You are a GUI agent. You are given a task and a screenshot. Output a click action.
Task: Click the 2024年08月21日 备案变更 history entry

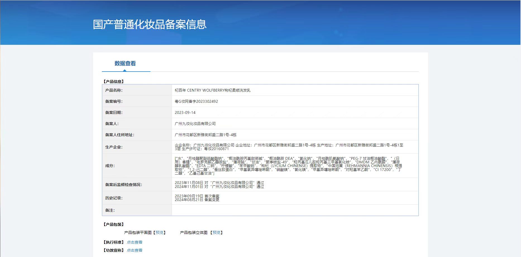click(x=197, y=200)
